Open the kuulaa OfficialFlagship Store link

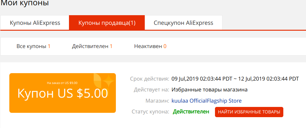point(207,101)
